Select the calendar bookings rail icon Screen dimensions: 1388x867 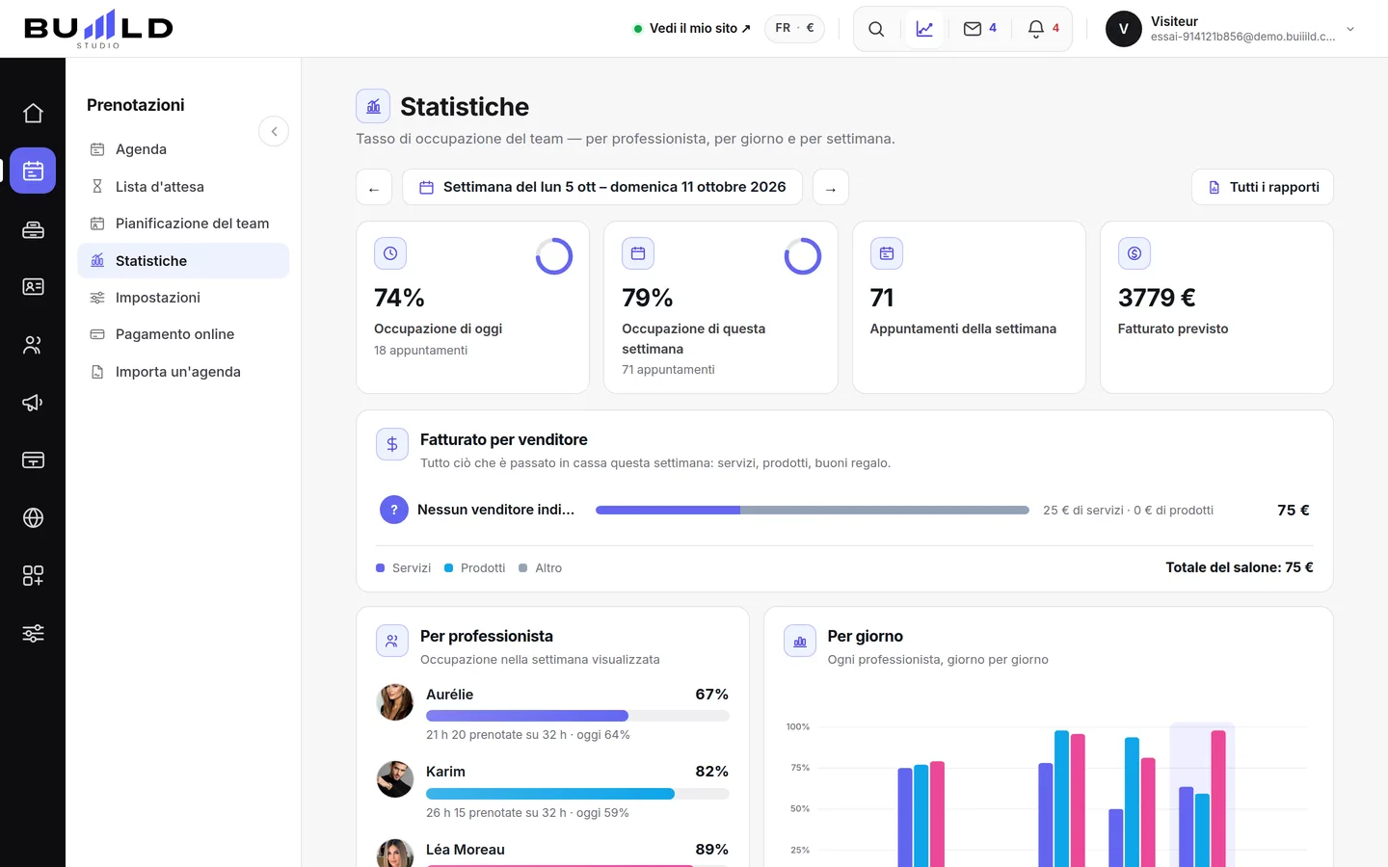(x=33, y=171)
